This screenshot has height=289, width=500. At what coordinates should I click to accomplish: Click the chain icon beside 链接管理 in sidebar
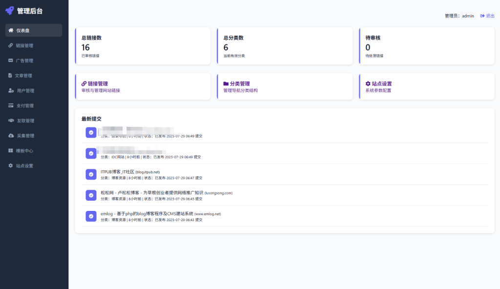[x=11, y=45]
